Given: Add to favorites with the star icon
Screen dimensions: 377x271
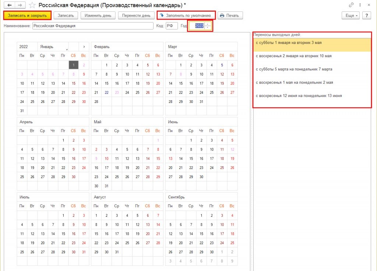Looking at the screenshot, I should click(x=32, y=5).
